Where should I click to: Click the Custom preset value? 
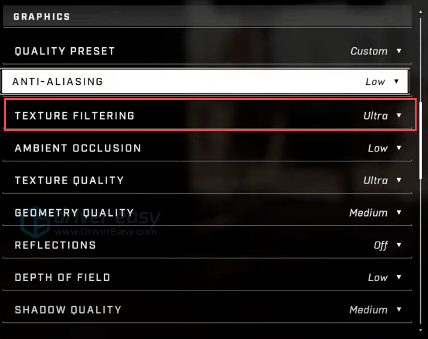[369, 51]
